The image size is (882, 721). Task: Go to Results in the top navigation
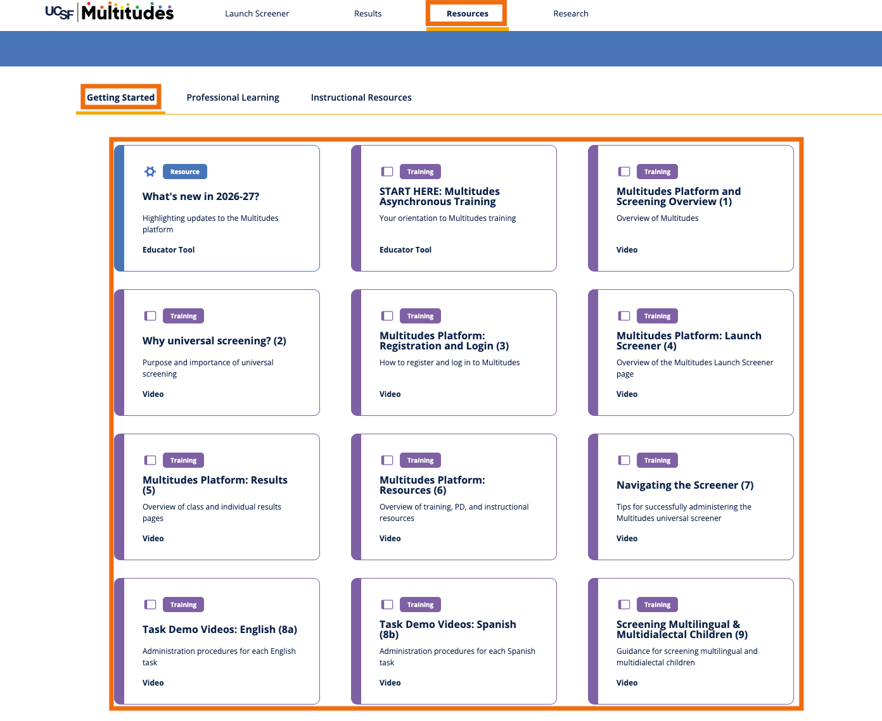tap(368, 13)
